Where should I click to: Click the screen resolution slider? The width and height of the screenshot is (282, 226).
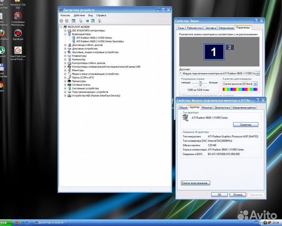200,83
